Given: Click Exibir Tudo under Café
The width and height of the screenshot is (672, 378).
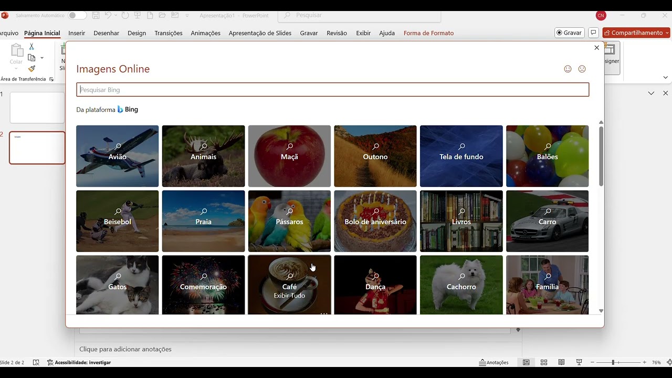Looking at the screenshot, I should 289,296.
